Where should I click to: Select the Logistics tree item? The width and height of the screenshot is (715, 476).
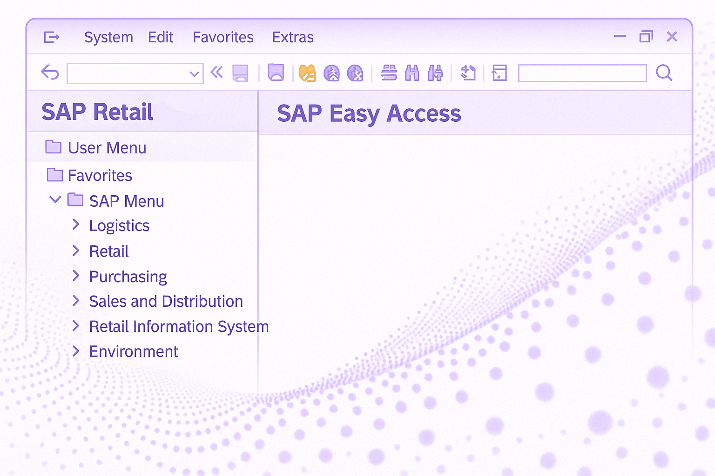click(119, 226)
